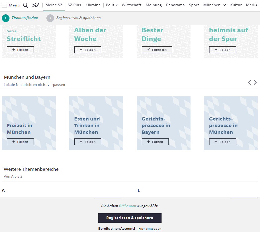Go to SZ logo homepage
The image size is (260, 232).
[36, 5]
